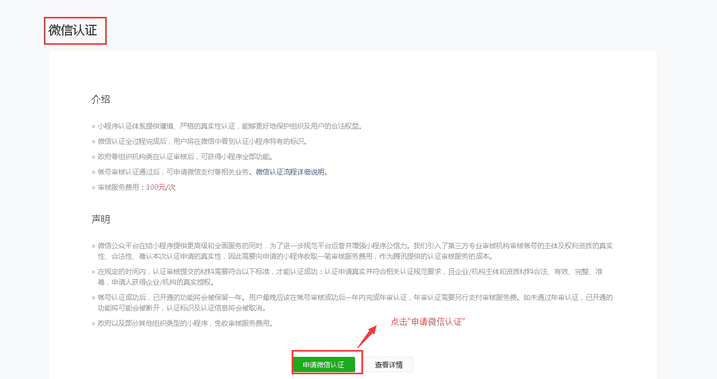717x379 pixels.
Task: Click the line 政府以及部分其他组织类型的小程序
Action: pos(185,323)
